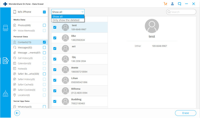Check the Messages(82) checkbox

pyautogui.click(x=44, y=47)
